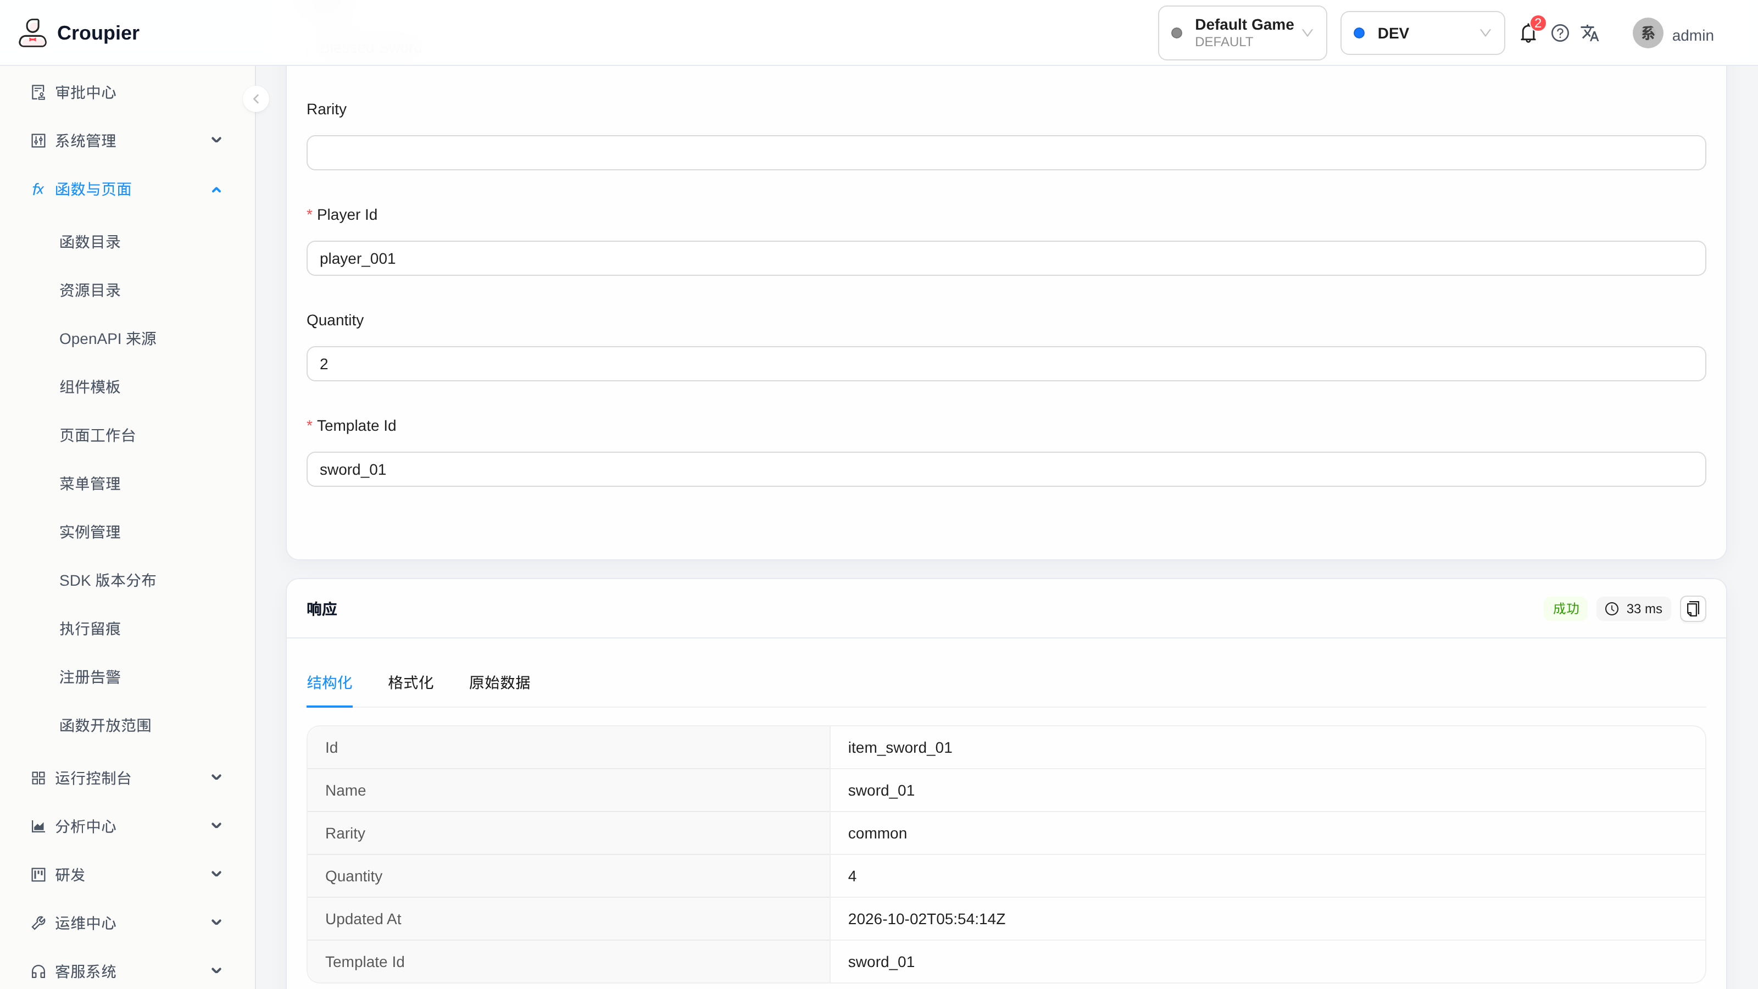Copy the response with copy icon
The height and width of the screenshot is (989, 1758).
1693,609
